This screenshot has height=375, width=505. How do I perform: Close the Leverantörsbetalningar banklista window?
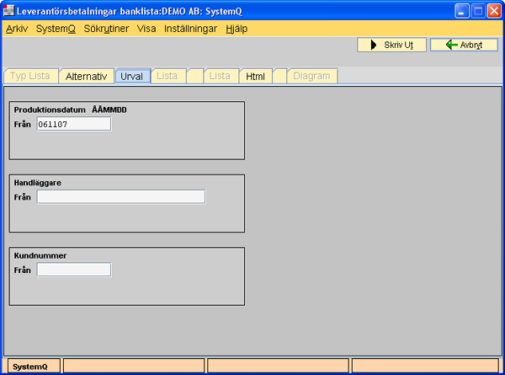coord(492,10)
